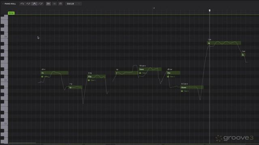Click measure 2 on the timeline ruler
259x145 pixels.
pos(154,8)
